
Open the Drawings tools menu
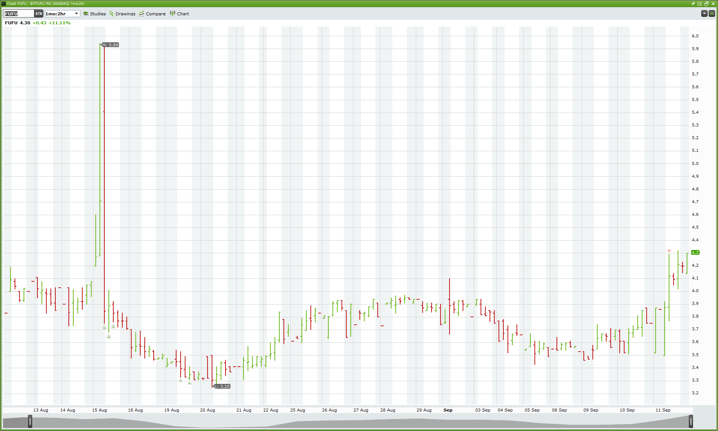[x=122, y=14]
